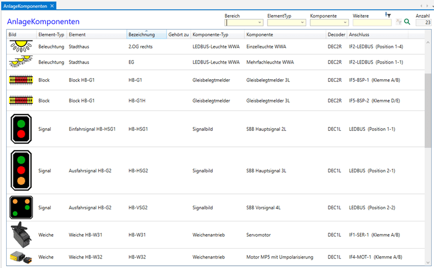
Task: Expand the ElementTyp combo box
Action: click(302, 23)
